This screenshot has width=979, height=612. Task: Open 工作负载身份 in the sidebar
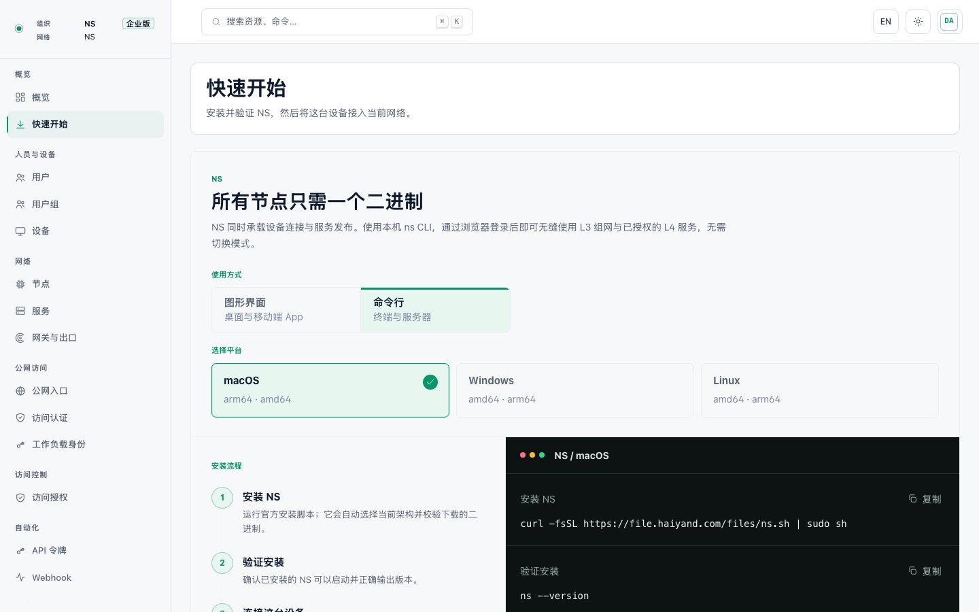86,445
